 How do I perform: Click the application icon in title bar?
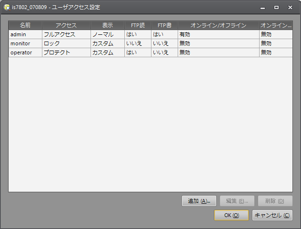pyautogui.click(x=7, y=8)
